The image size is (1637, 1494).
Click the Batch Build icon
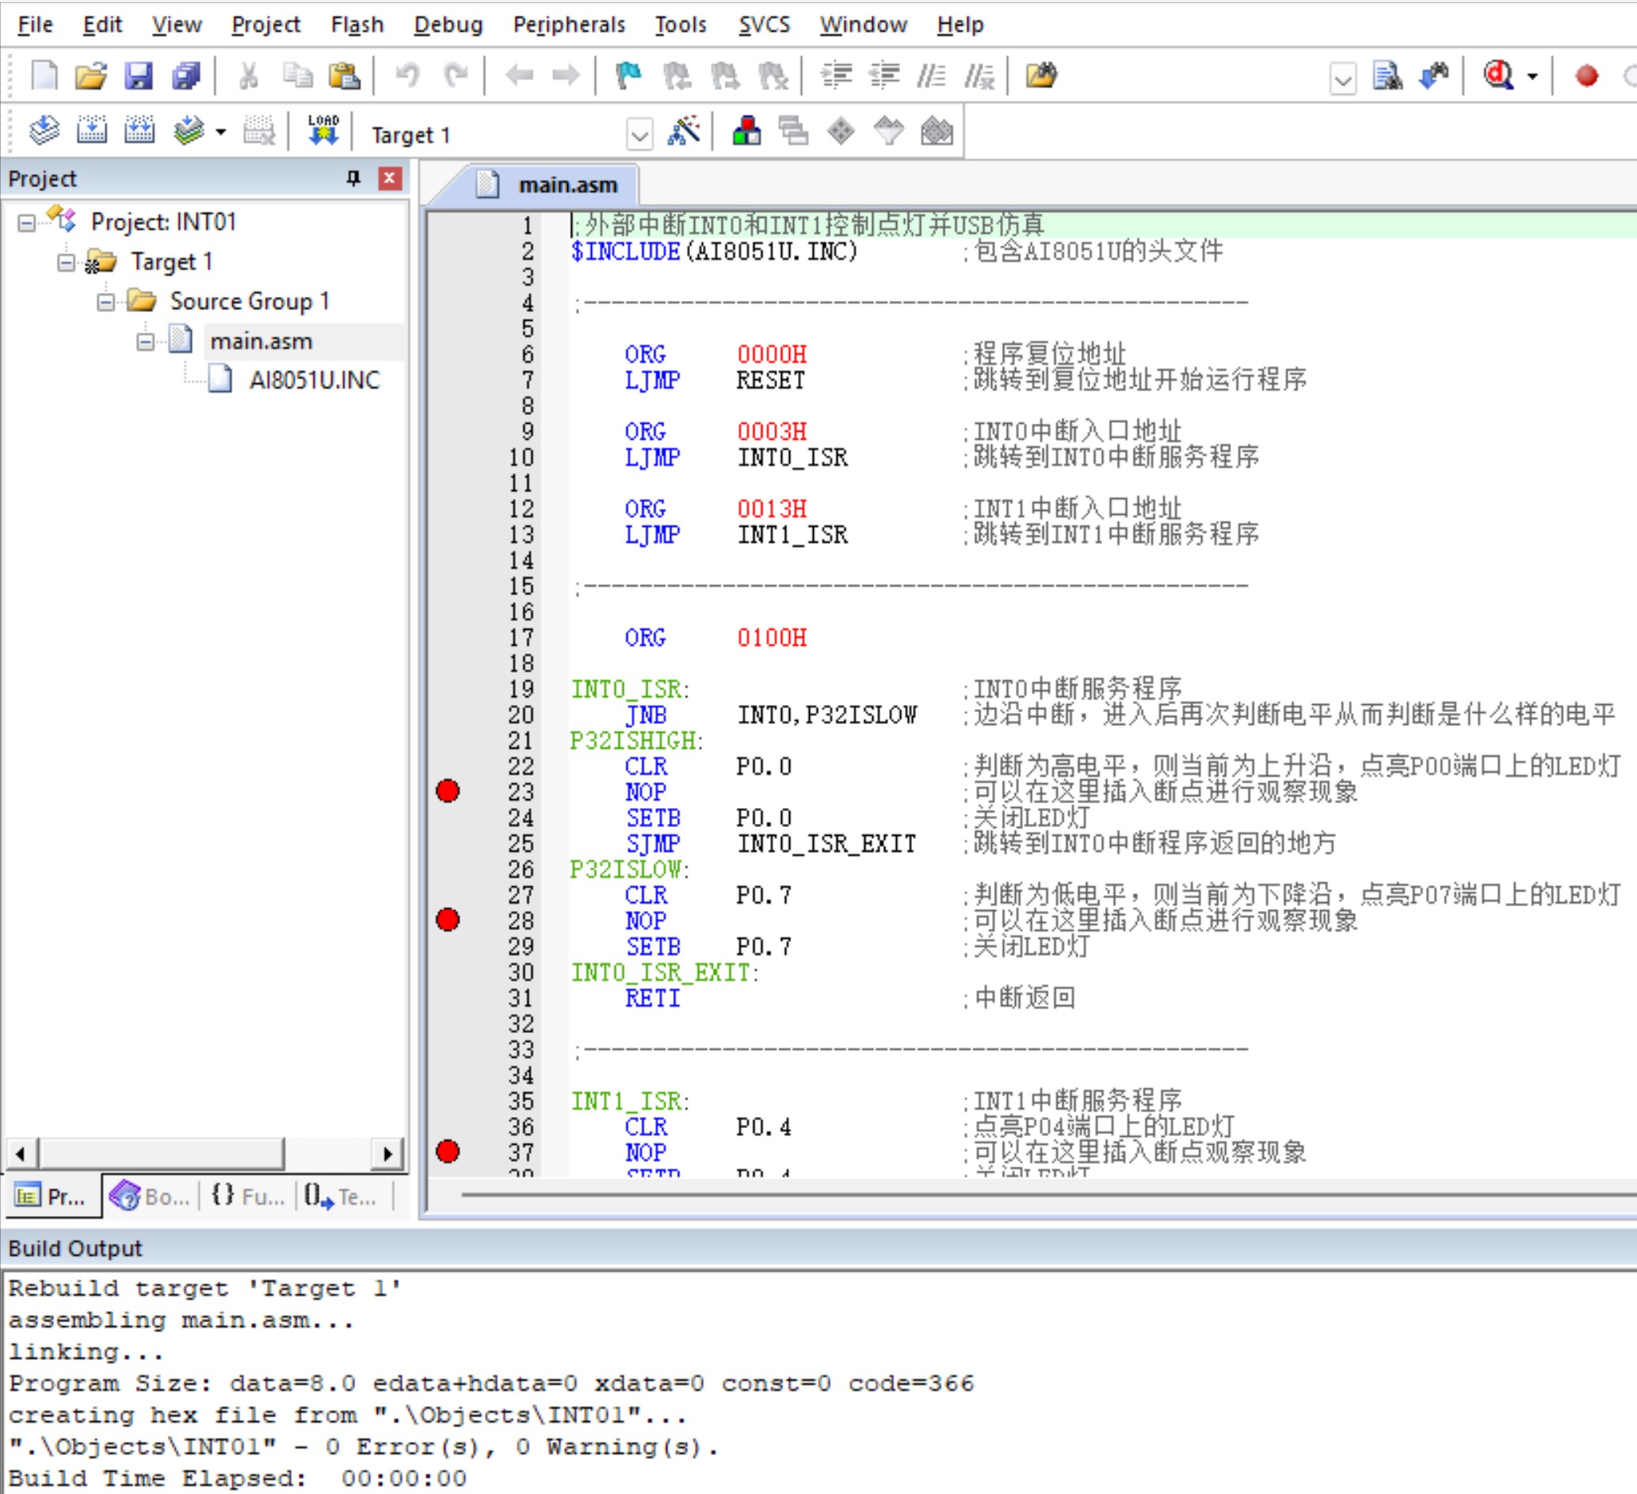[189, 130]
